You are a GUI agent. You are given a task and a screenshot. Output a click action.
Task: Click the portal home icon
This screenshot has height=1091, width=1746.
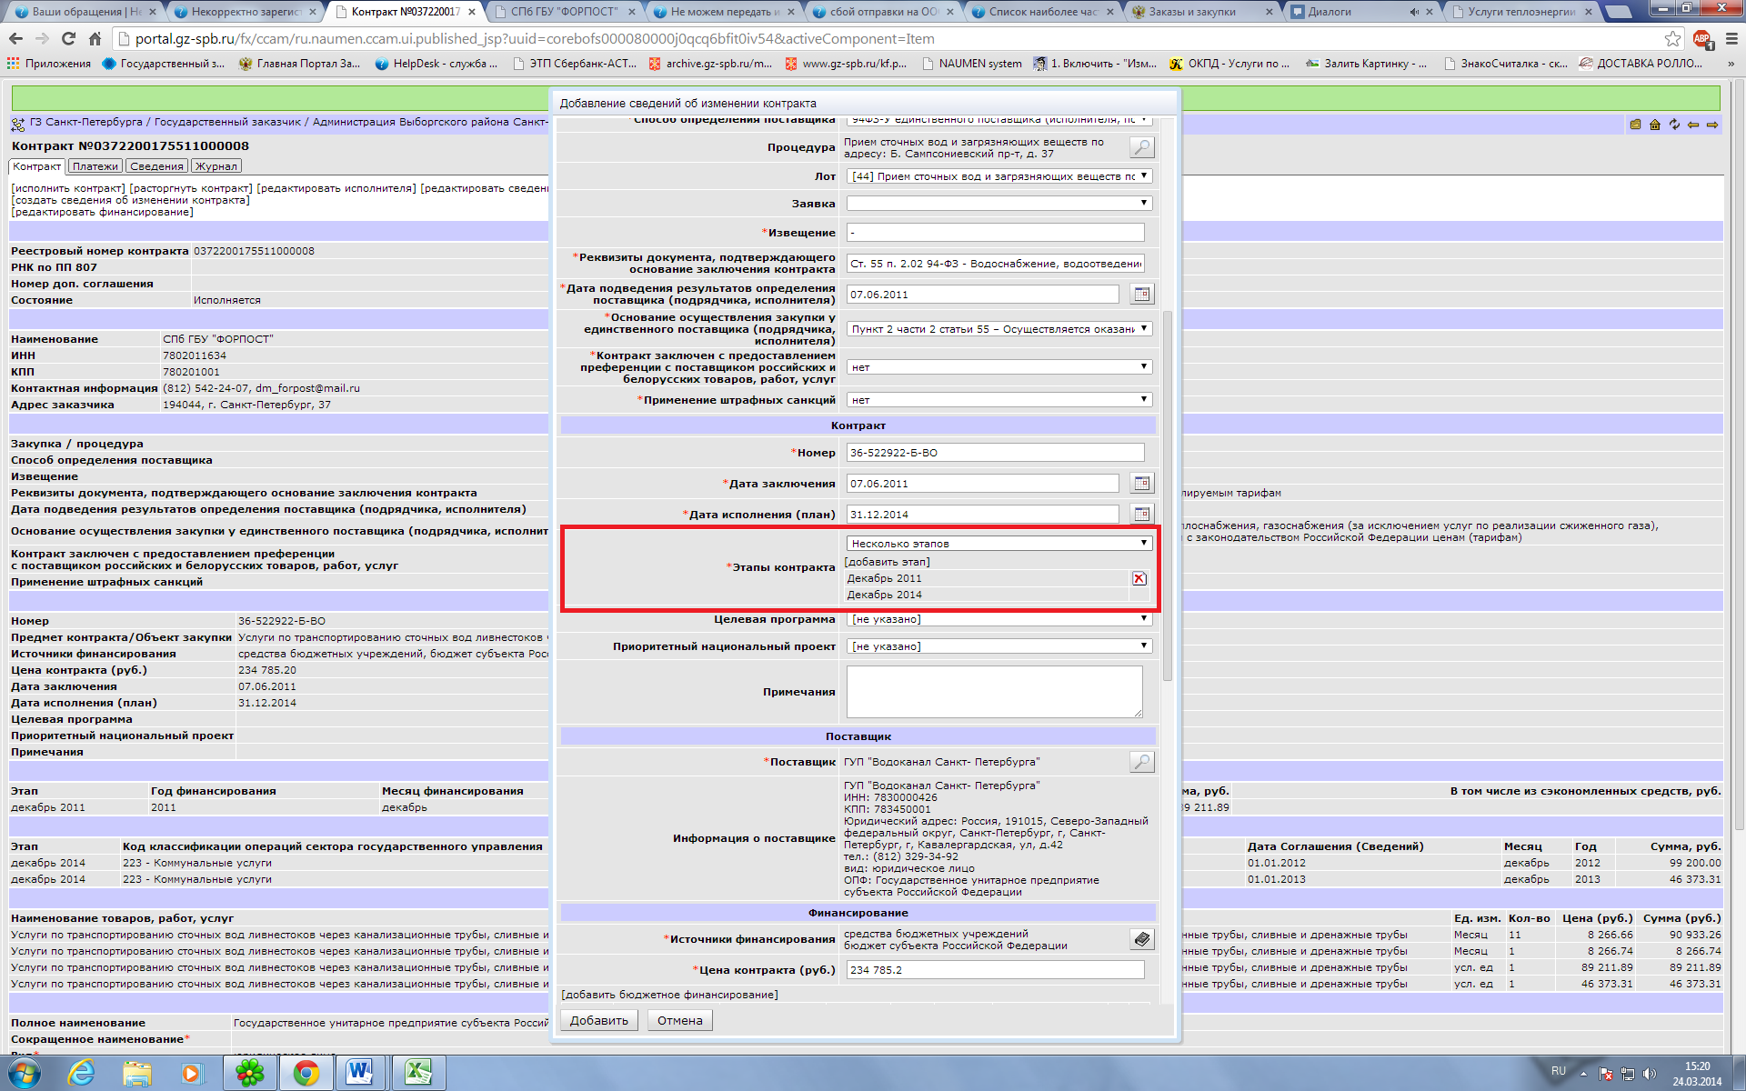click(x=1654, y=125)
